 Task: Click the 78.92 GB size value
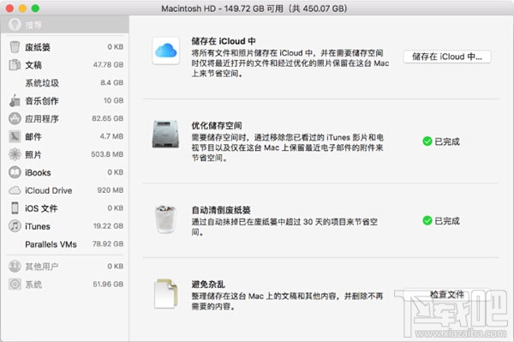[108, 243]
